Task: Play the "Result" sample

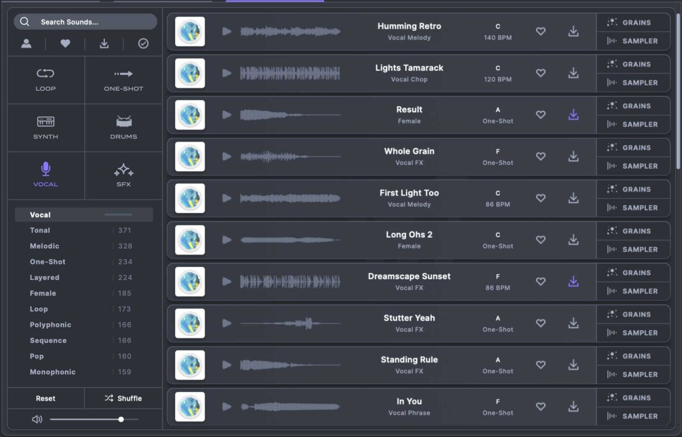Action: coord(226,115)
